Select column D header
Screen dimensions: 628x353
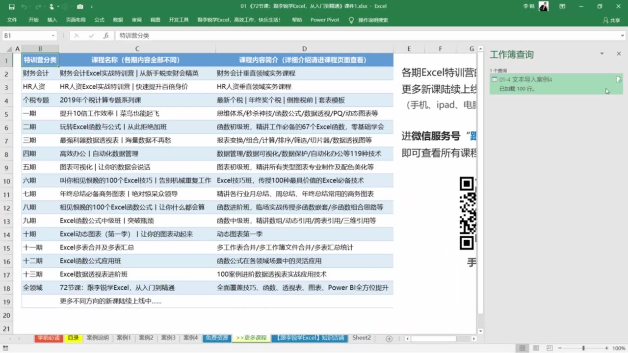point(304,49)
